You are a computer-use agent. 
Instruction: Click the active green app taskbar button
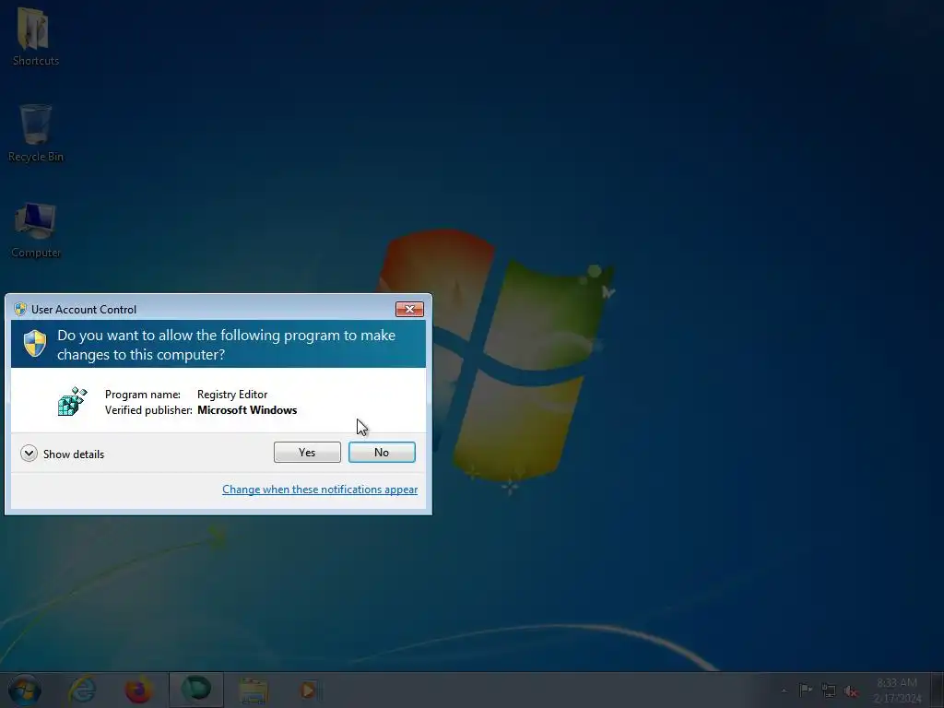pos(196,690)
